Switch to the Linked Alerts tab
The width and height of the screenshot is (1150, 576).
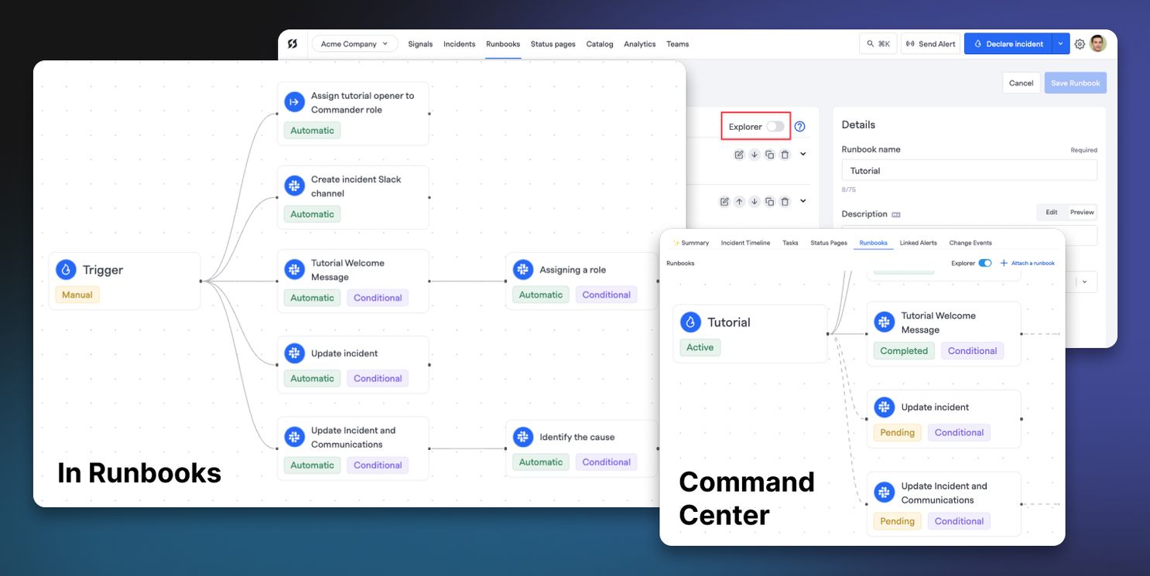tap(918, 243)
